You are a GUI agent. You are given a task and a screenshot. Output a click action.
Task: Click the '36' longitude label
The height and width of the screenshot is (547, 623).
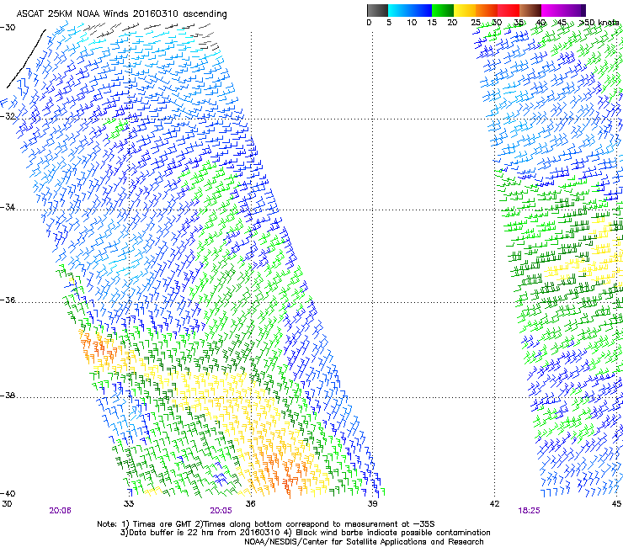coord(251,504)
